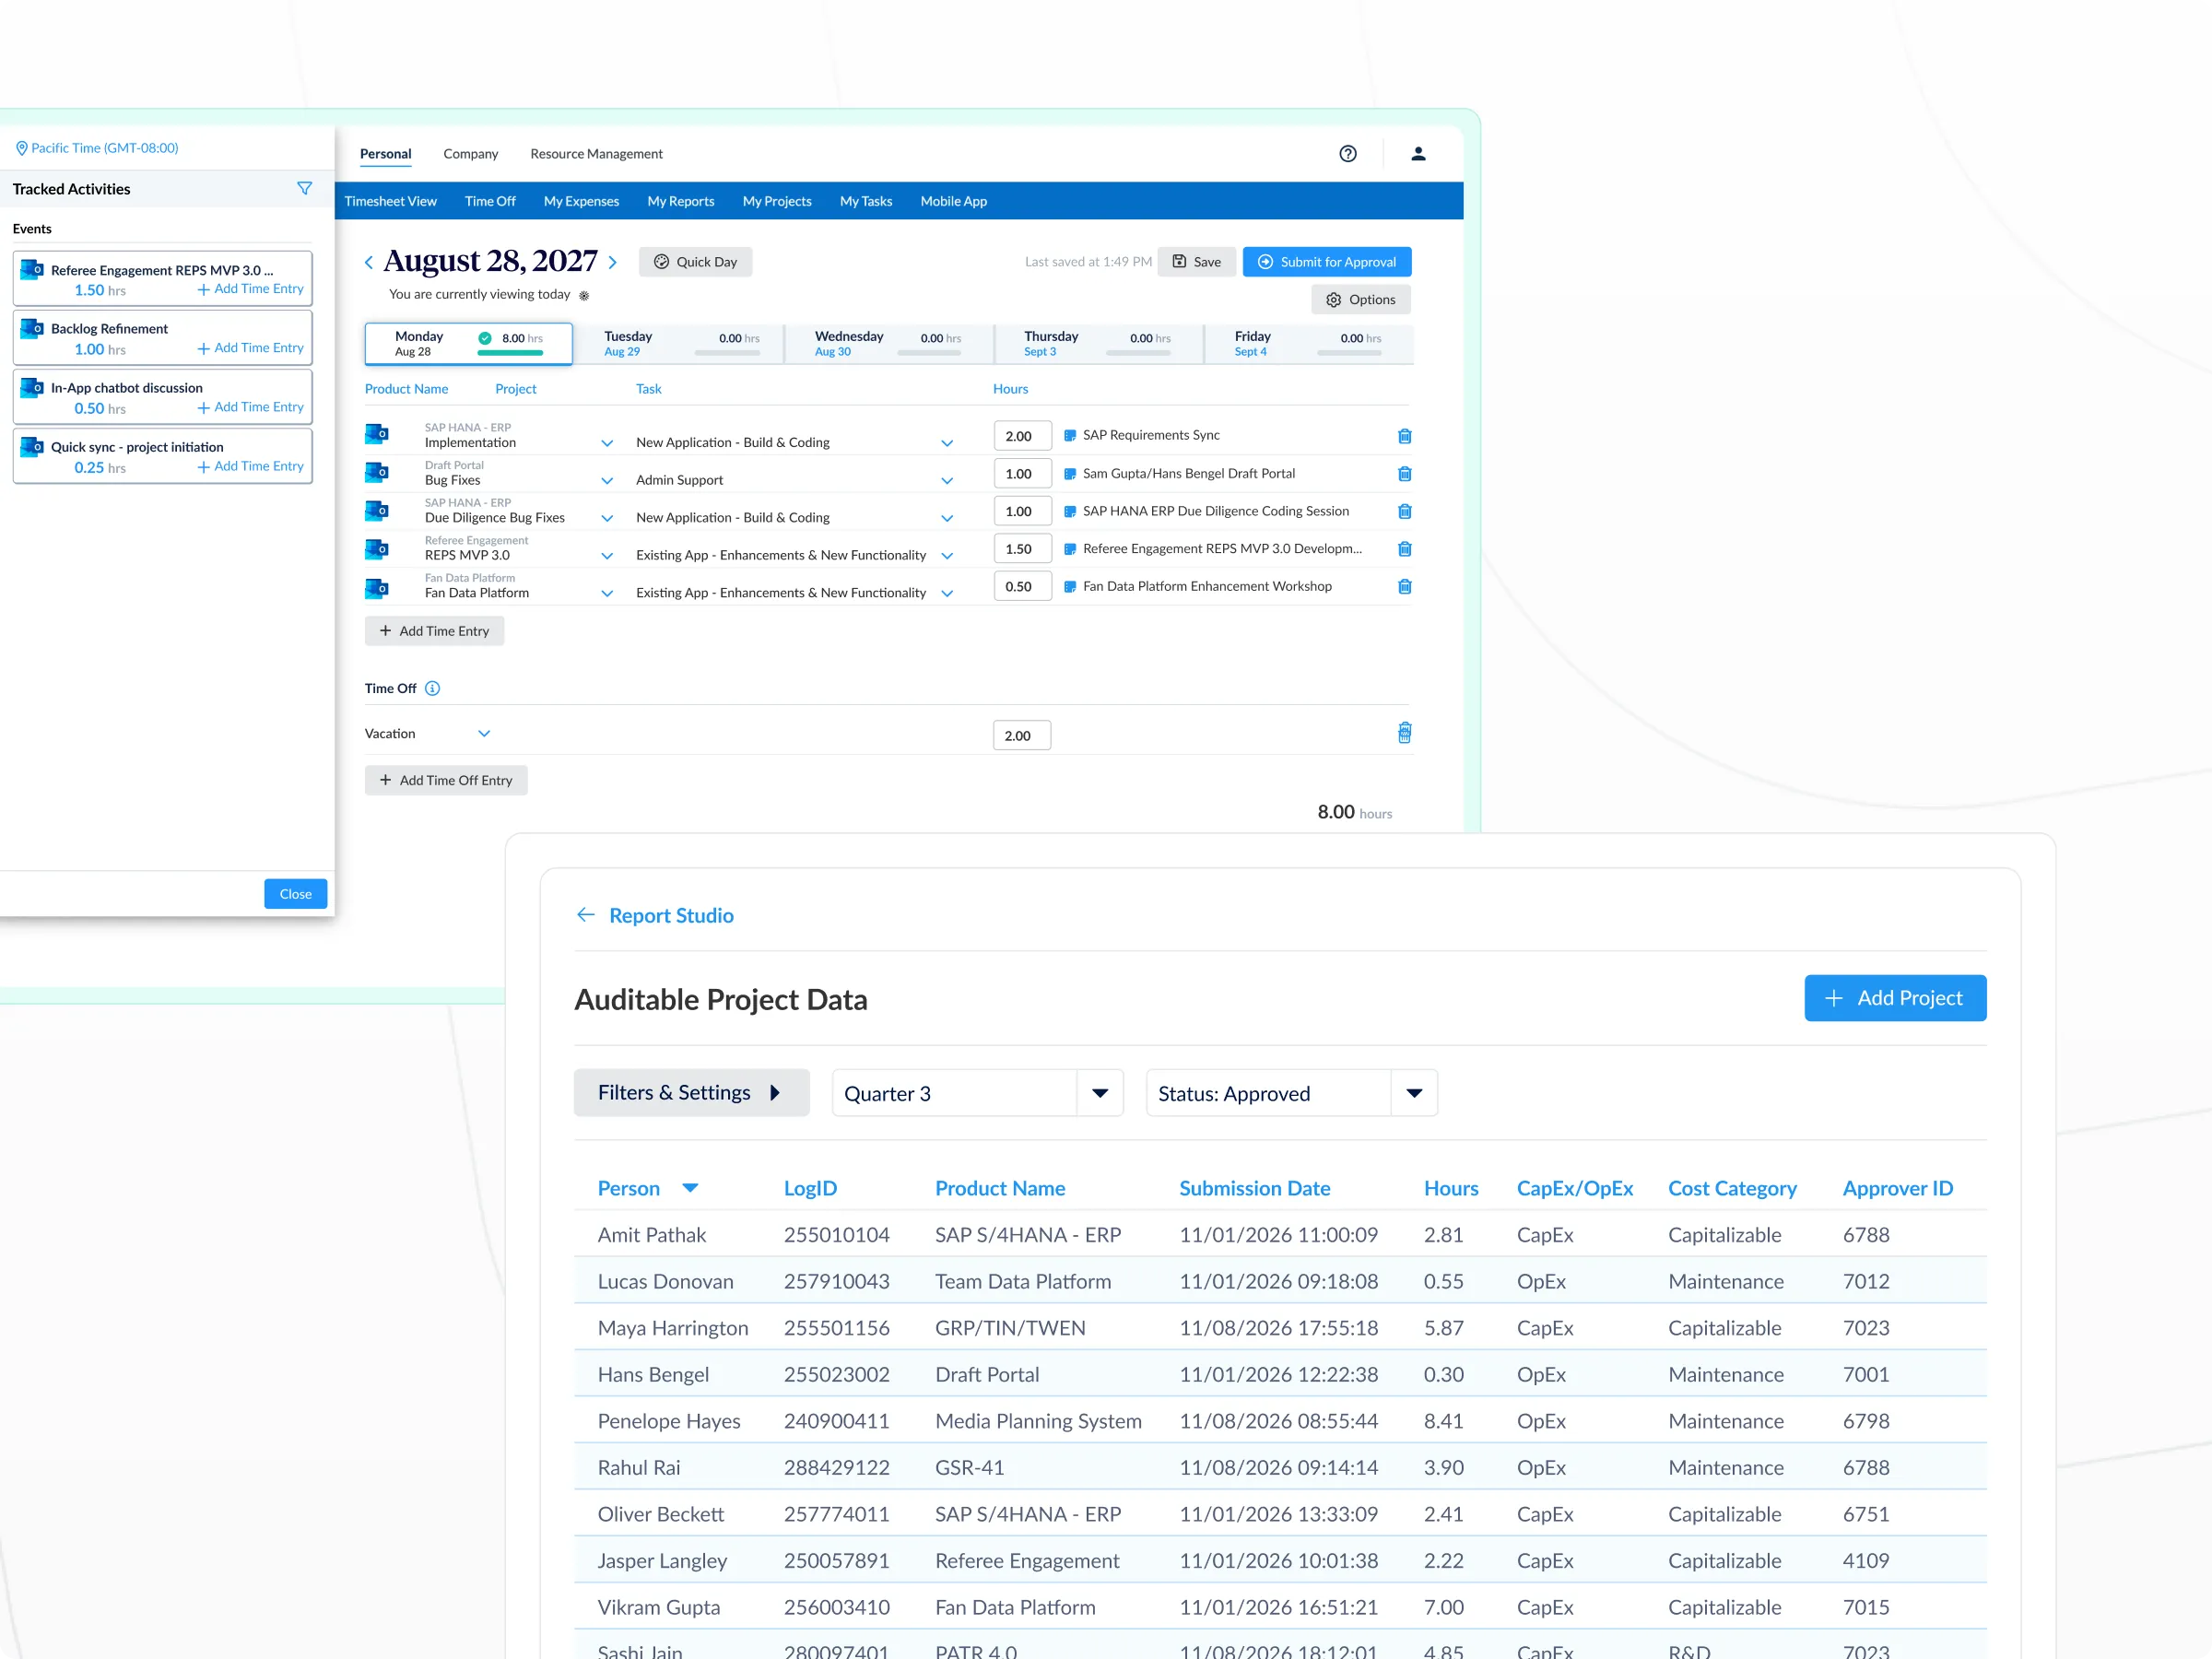Click the Time Off info icon
The height and width of the screenshot is (1659, 2212).
click(432, 688)
